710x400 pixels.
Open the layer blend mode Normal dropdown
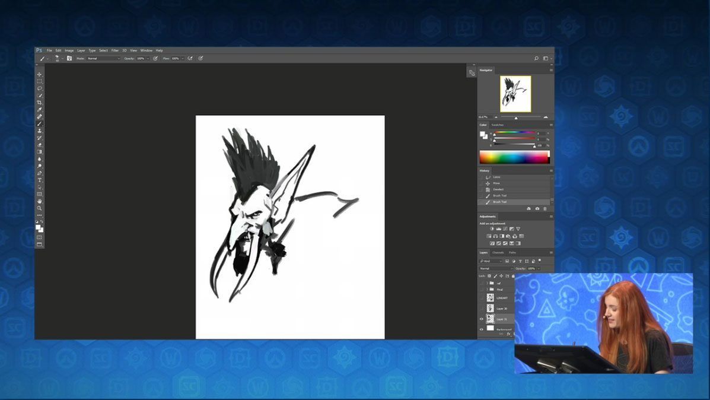click(496, 268)
